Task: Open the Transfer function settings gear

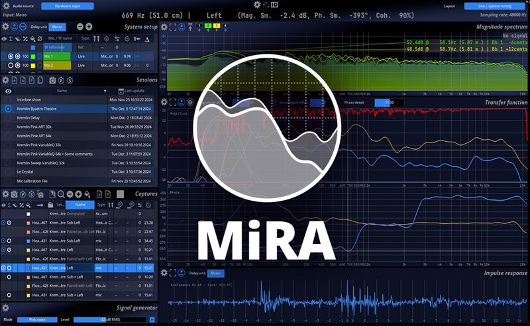Action: pos(164,102)
